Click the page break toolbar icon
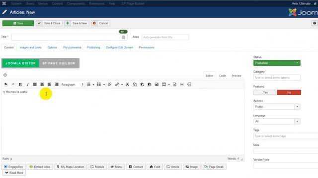318x178 pixels. point(182,85)
